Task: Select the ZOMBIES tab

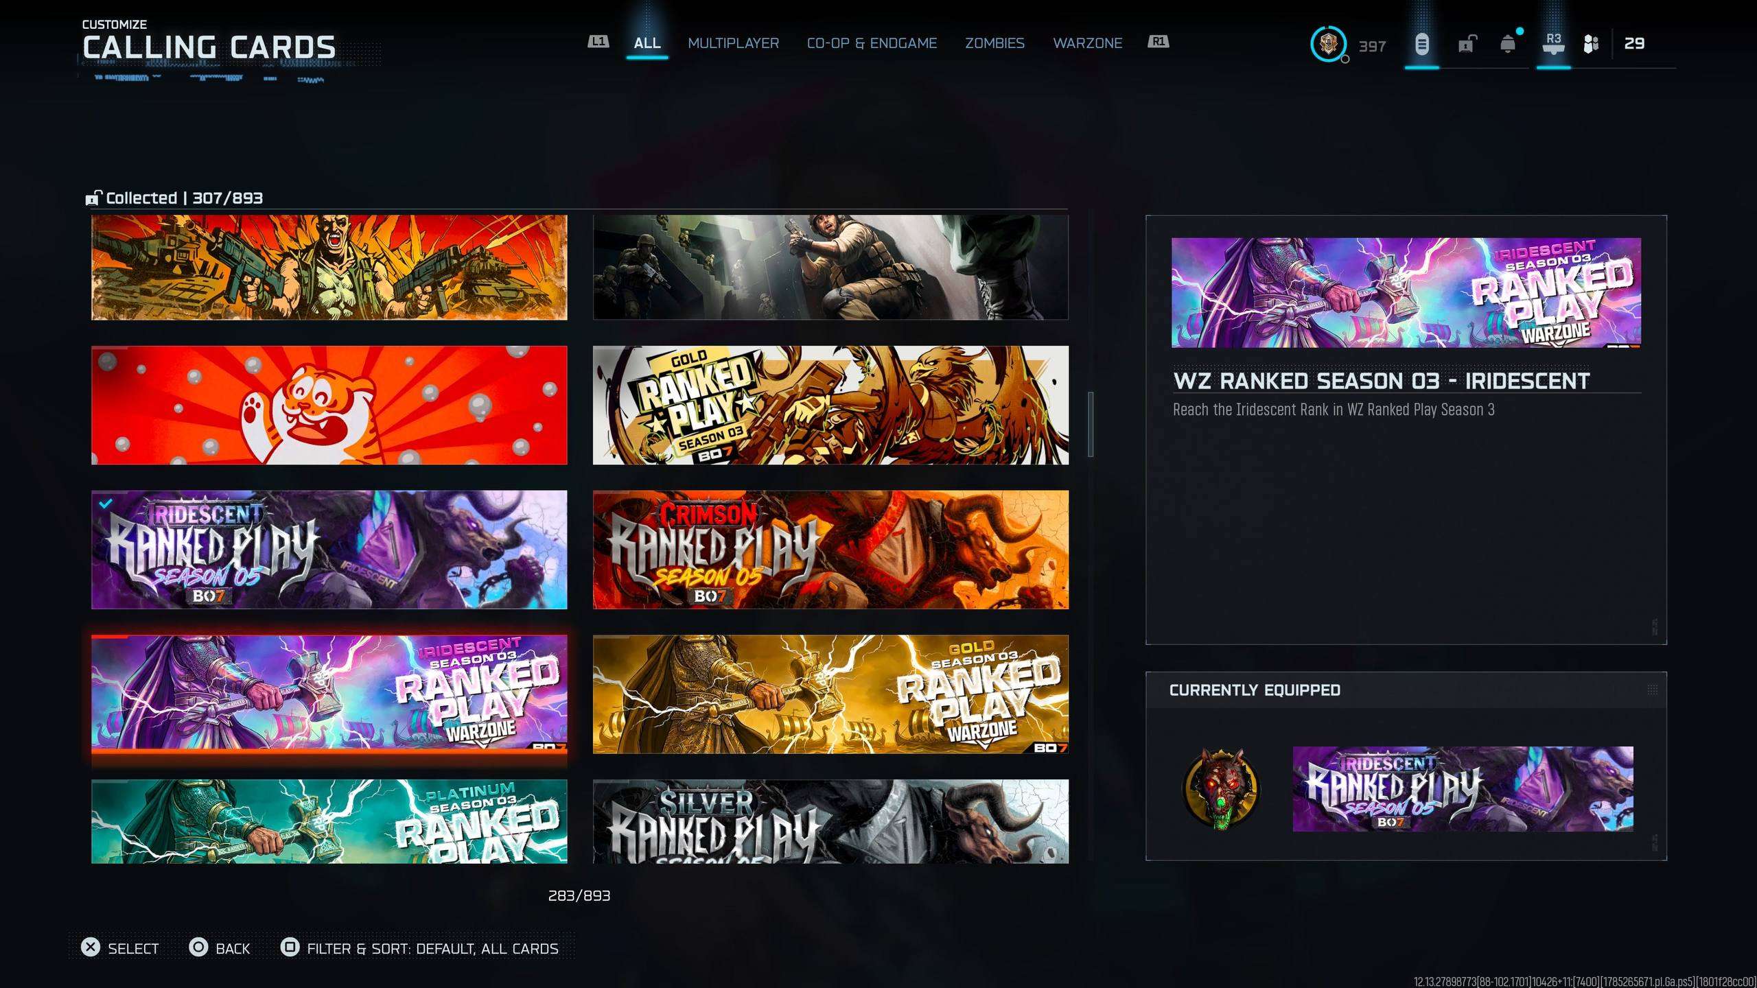Action: tap(995, 43)
